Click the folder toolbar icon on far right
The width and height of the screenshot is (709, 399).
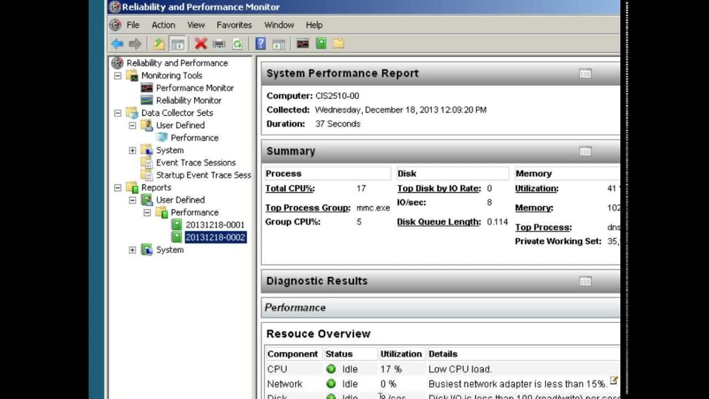pyautogui.click(x=338, y=43)
